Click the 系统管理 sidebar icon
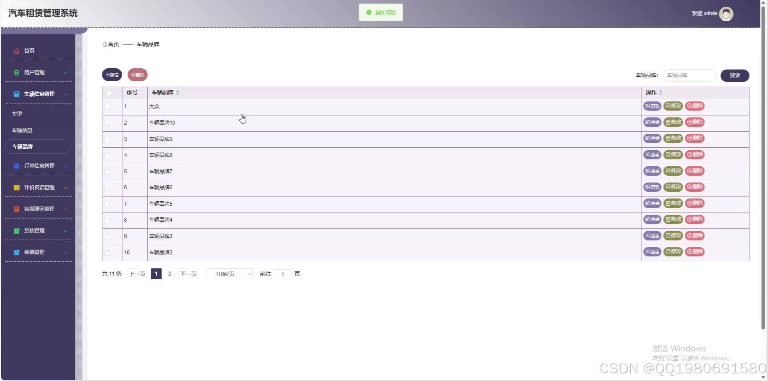Image resolution: width=768 pixels, height=381 pixels. 16,231
